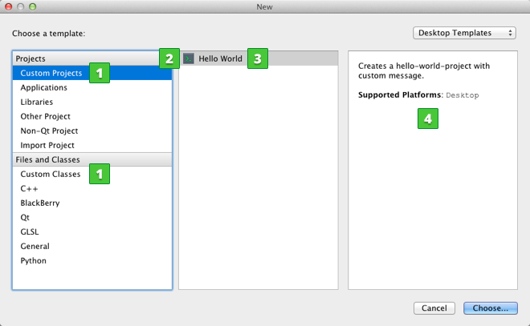Viewport: 530px width, 326px height.
Task: Choose the C++ file category
Action: [x=29, y=188]
